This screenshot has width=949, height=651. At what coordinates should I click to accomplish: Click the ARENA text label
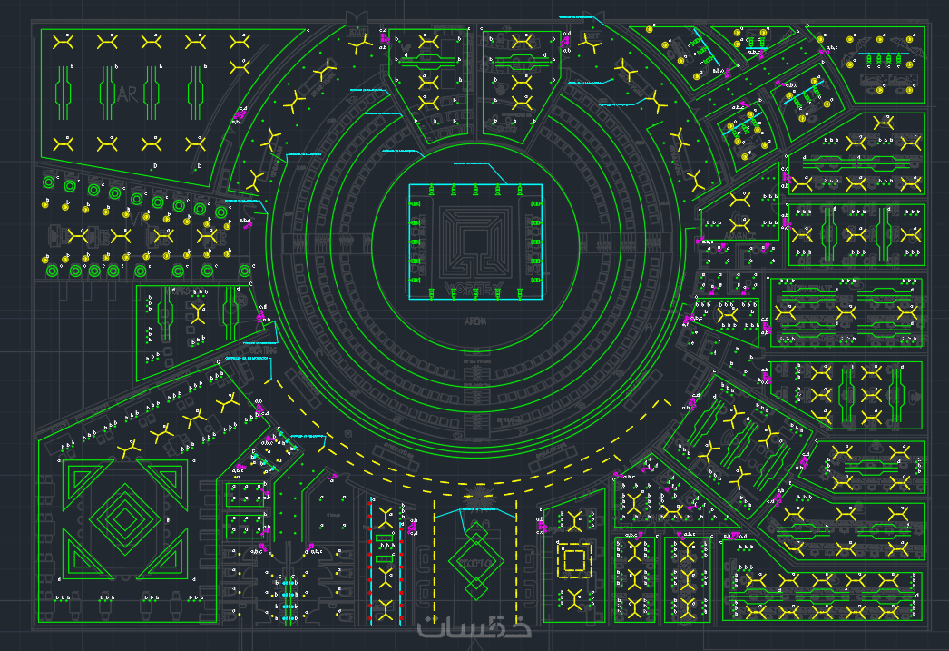click(475, 321)
